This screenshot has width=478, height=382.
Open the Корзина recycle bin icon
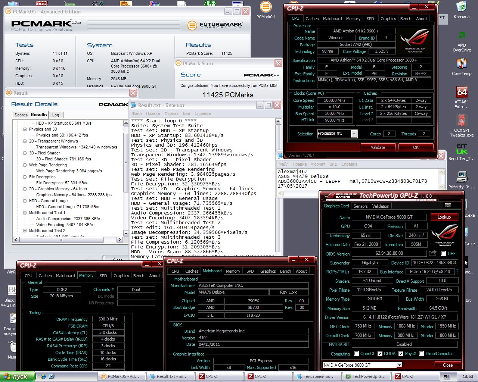click(x=462, y=10)
